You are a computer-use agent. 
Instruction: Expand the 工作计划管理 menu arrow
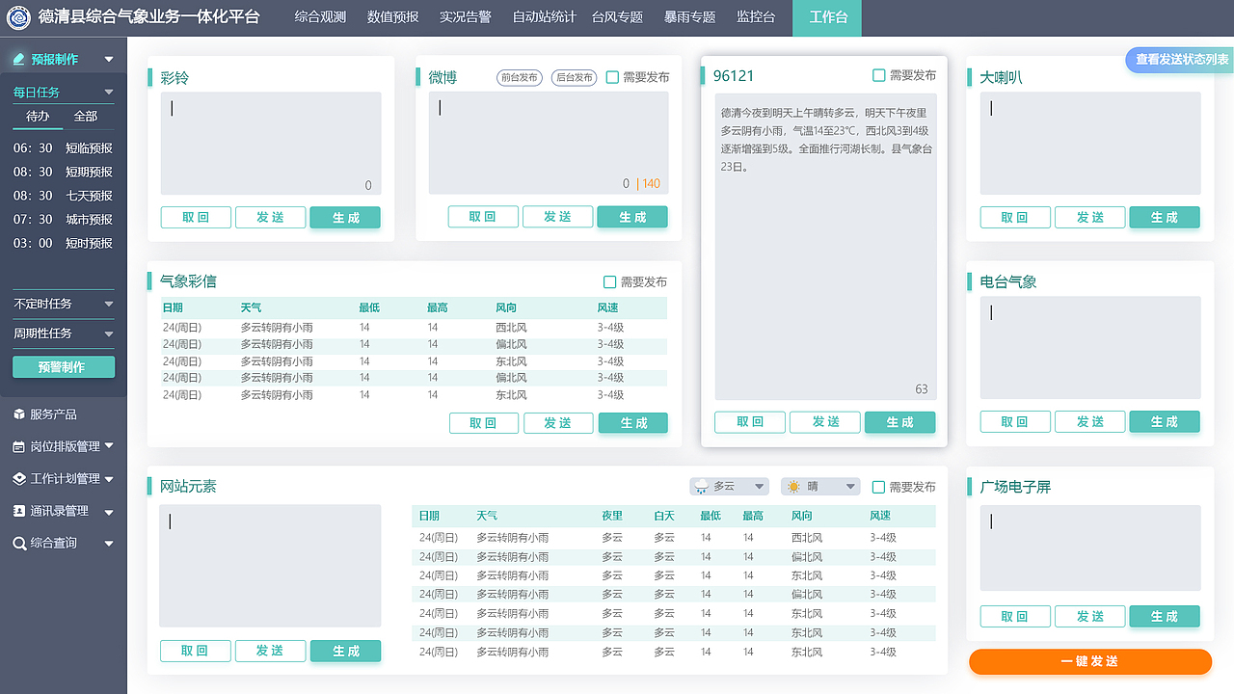click(109, 479)
